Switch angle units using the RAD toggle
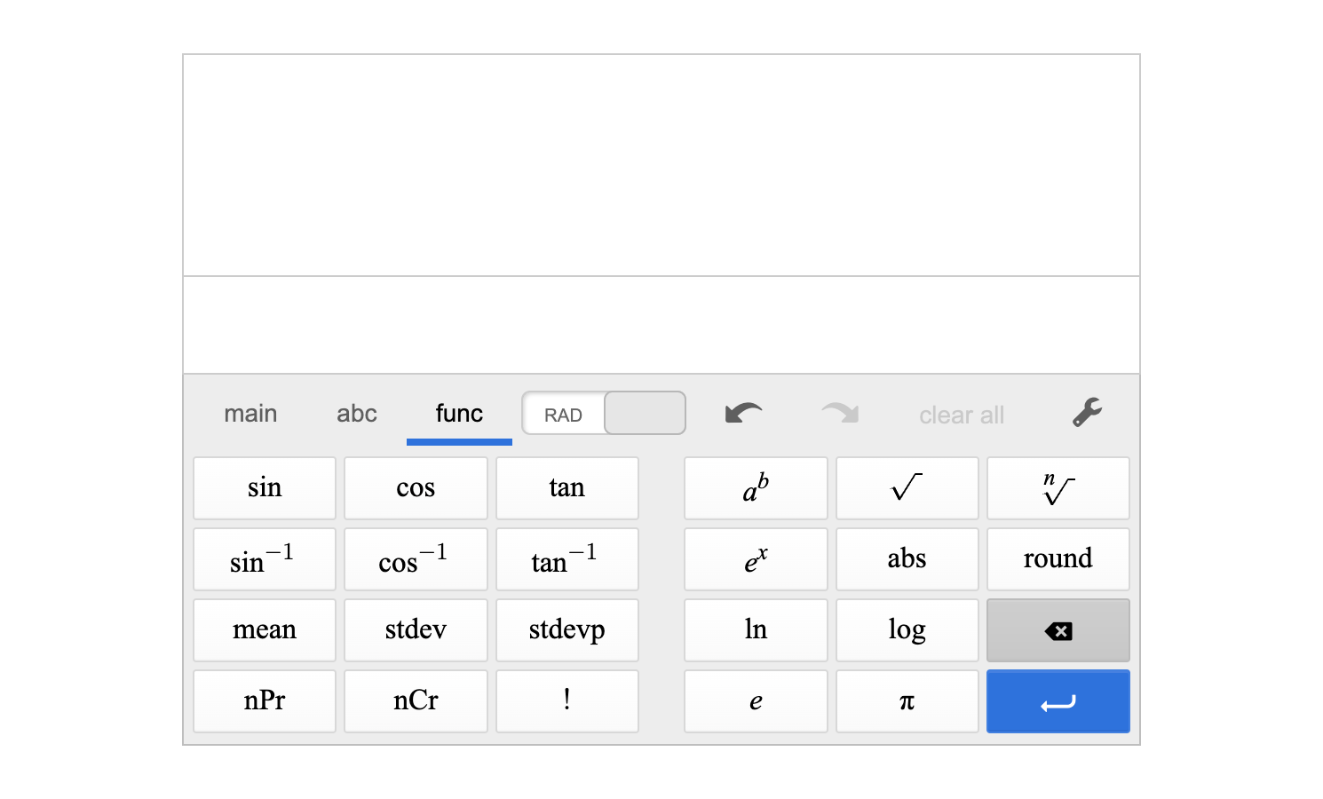This screenshot has width=1323, height=799. coord(604,412)
